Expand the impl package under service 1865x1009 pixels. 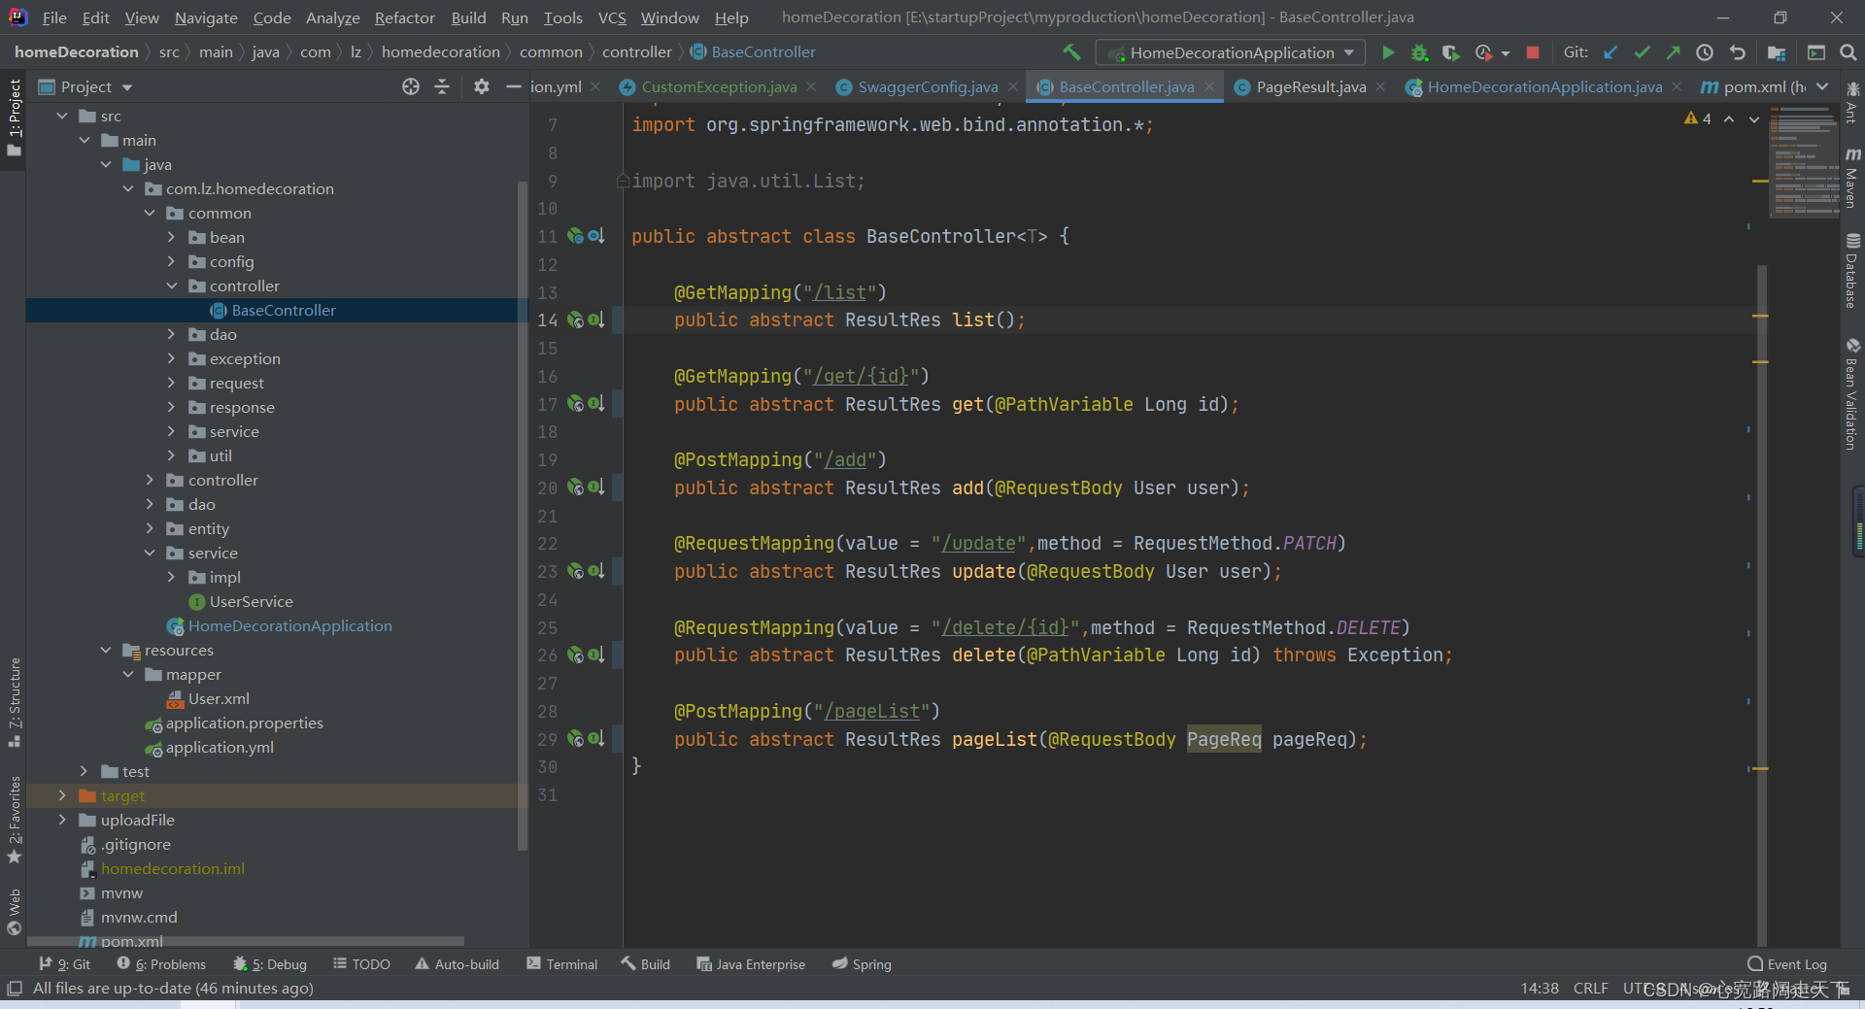(x=171, y=577)
